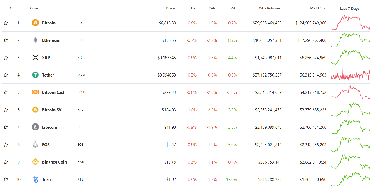Star XRP as a favorite
The height and width of the screenshot is (189, 374).
point(6,58)
